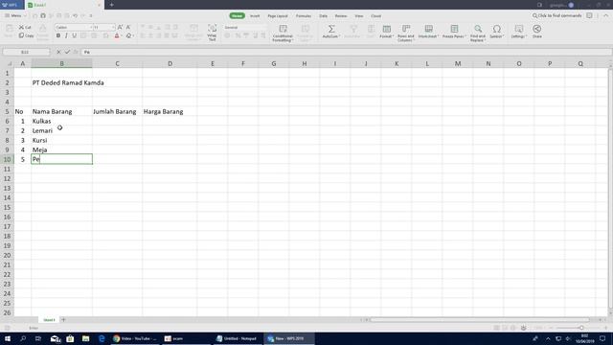Click the red font color swatch
This screenshot has width=613, height=345.
(x=117, y=35)
